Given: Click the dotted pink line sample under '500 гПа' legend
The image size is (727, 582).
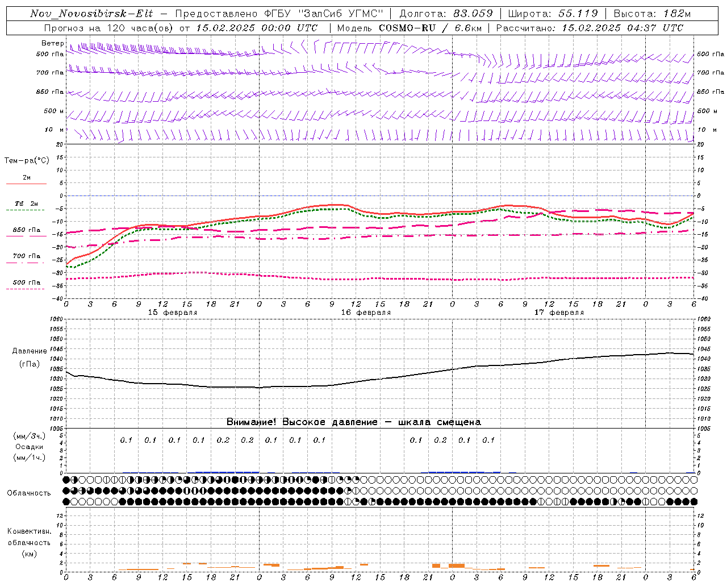Looking at the screenshot, I should point(26,289).
